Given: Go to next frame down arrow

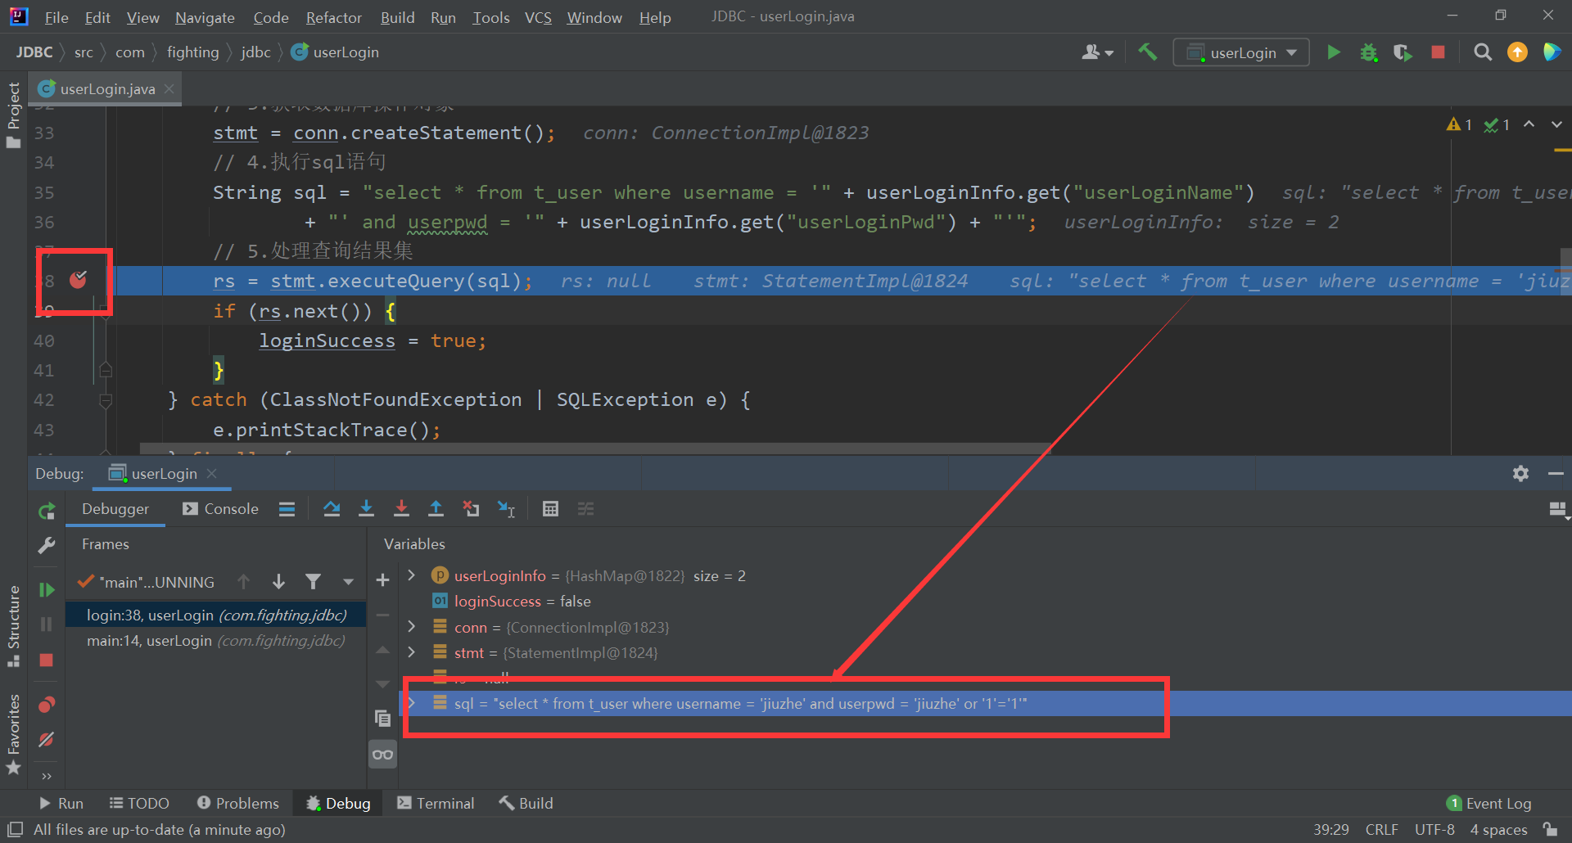Looking at the screenshot, I should click(278, 582).
